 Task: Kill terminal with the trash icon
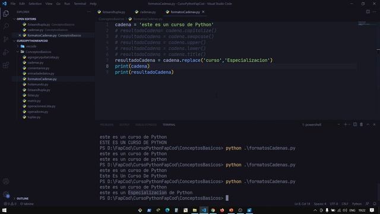click(x=362, y=124)
